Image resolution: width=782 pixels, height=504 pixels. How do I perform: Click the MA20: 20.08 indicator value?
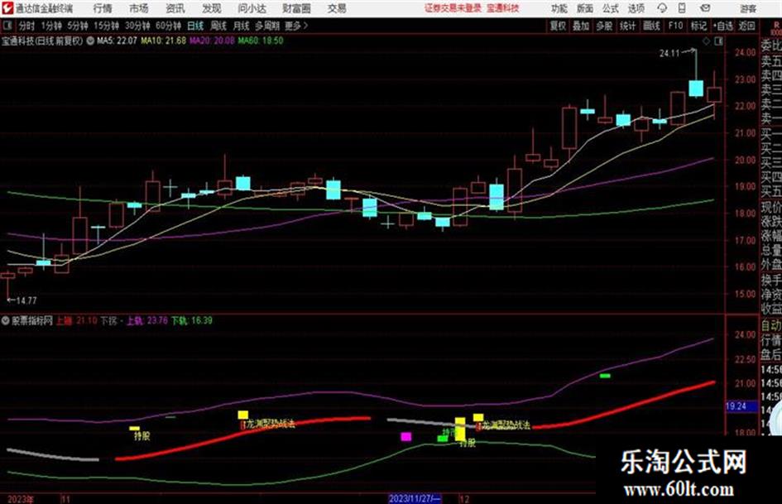(212, 41)
